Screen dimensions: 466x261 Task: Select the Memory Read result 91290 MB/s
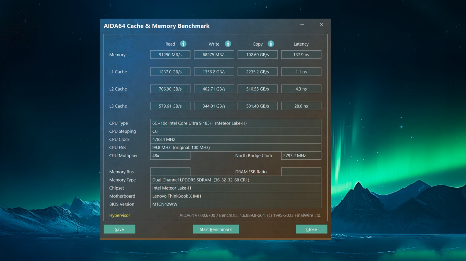(170, 55)
